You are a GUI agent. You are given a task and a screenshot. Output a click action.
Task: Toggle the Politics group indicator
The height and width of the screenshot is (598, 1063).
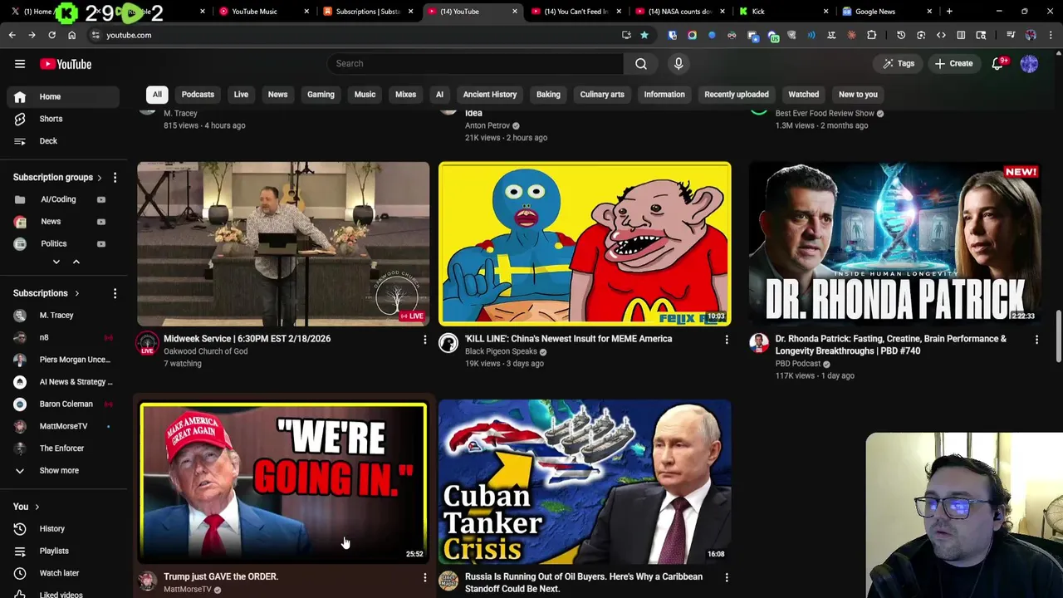click(x=101, y=243)
